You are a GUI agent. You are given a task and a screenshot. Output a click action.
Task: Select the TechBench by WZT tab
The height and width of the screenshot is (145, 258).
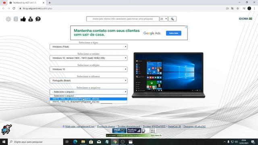pyautogui.click(x=25, y=3)
